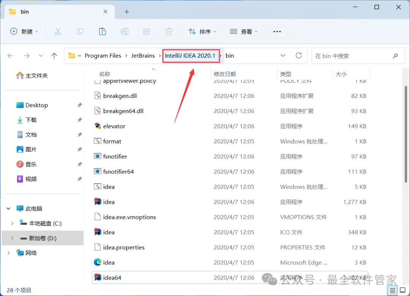Image resolution: width=410 pixels, height=296 pixels.
Task: Click the Share icon in toolbar
Action: (147, 31)
